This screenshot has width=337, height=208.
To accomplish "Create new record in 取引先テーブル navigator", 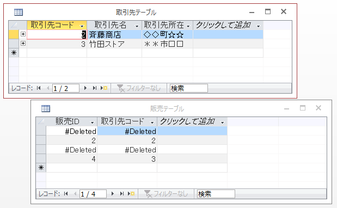I will tap(104, 88).
